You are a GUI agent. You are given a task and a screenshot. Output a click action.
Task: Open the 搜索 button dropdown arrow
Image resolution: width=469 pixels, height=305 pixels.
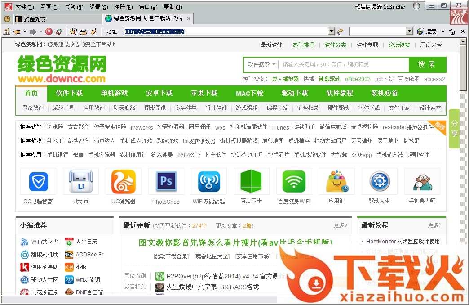pyautogui.click(x=443, y=31)
